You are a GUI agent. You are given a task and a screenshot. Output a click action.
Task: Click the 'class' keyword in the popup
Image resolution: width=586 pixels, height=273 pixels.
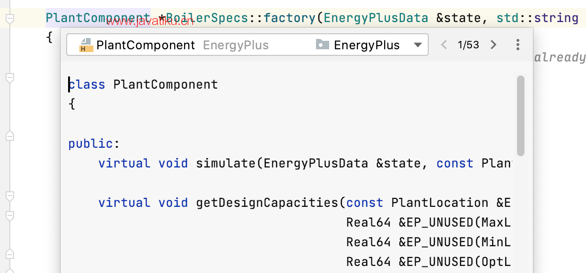click(x=87, y=84)
